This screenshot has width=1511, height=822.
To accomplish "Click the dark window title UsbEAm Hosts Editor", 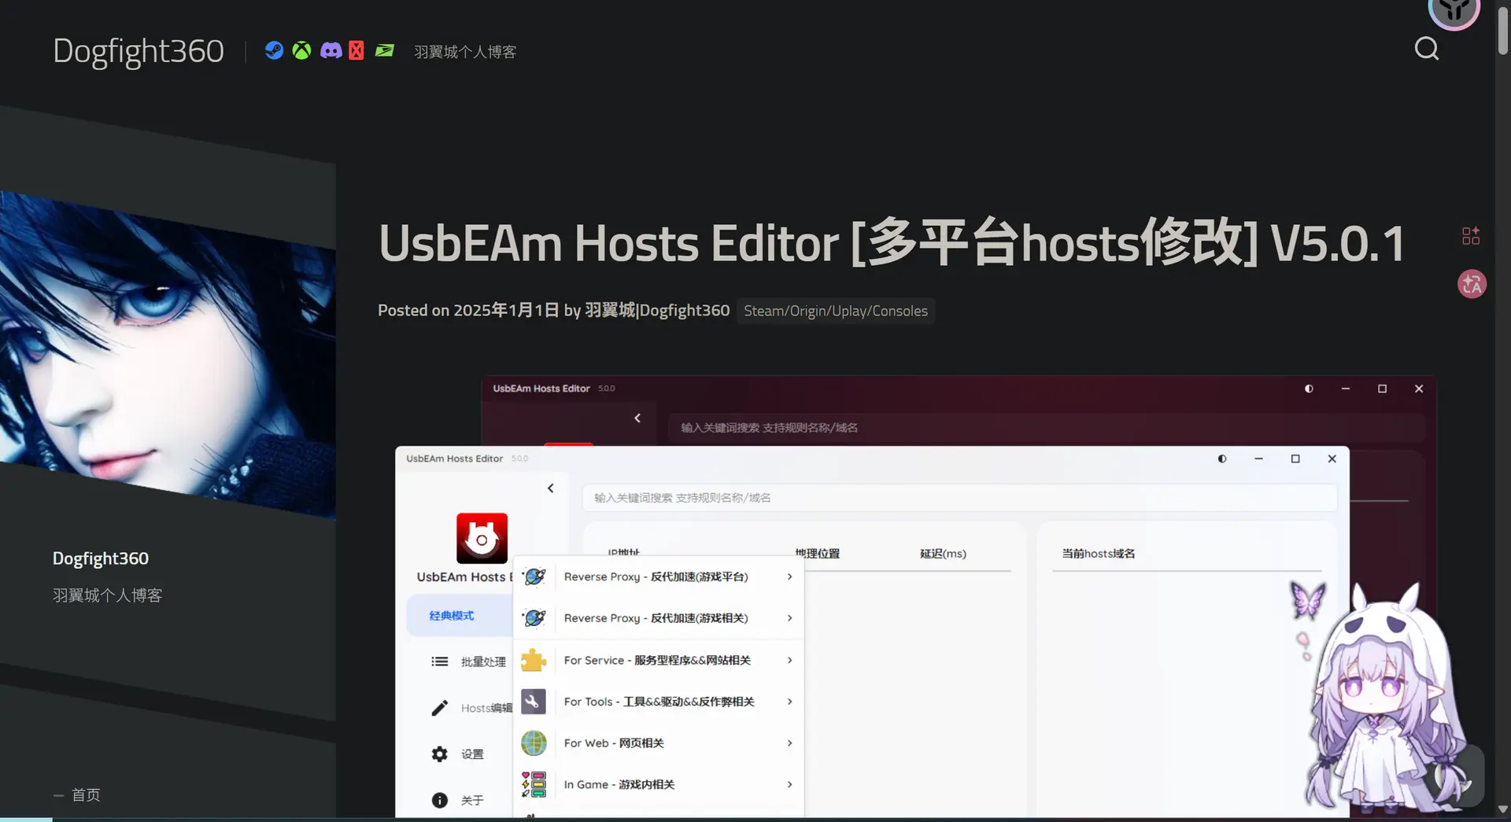I will [541, 389].
